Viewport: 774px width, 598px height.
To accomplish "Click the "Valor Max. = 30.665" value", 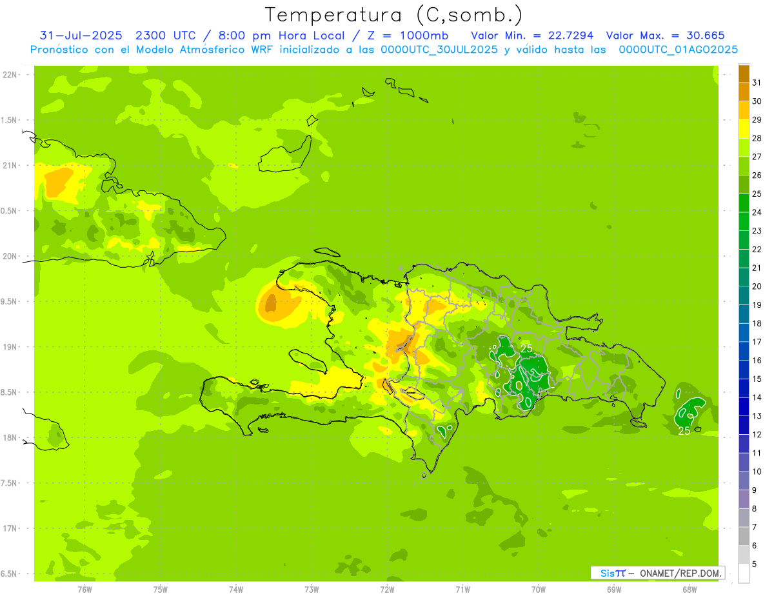I will pyautogui.click(x=666, y=35).
